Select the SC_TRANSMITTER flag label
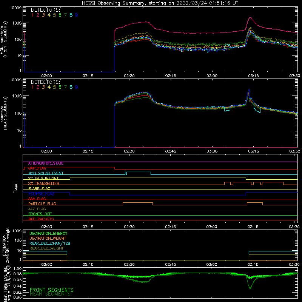This screenshot has width=302, height=302. pos(44,183)
